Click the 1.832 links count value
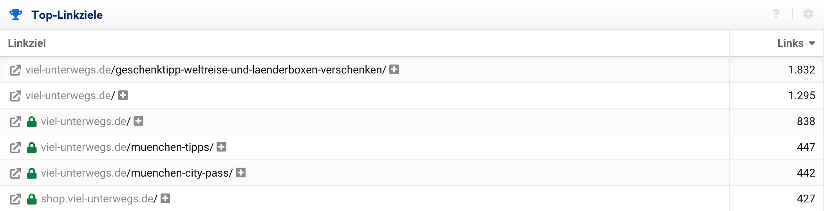824x211 pixels. [x=801, y=70]
